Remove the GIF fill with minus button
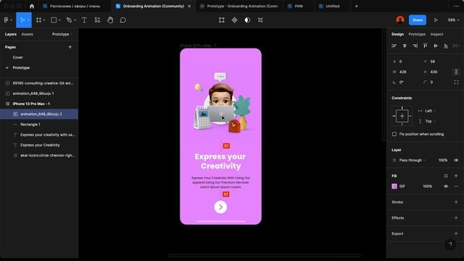 click(456, 186)
